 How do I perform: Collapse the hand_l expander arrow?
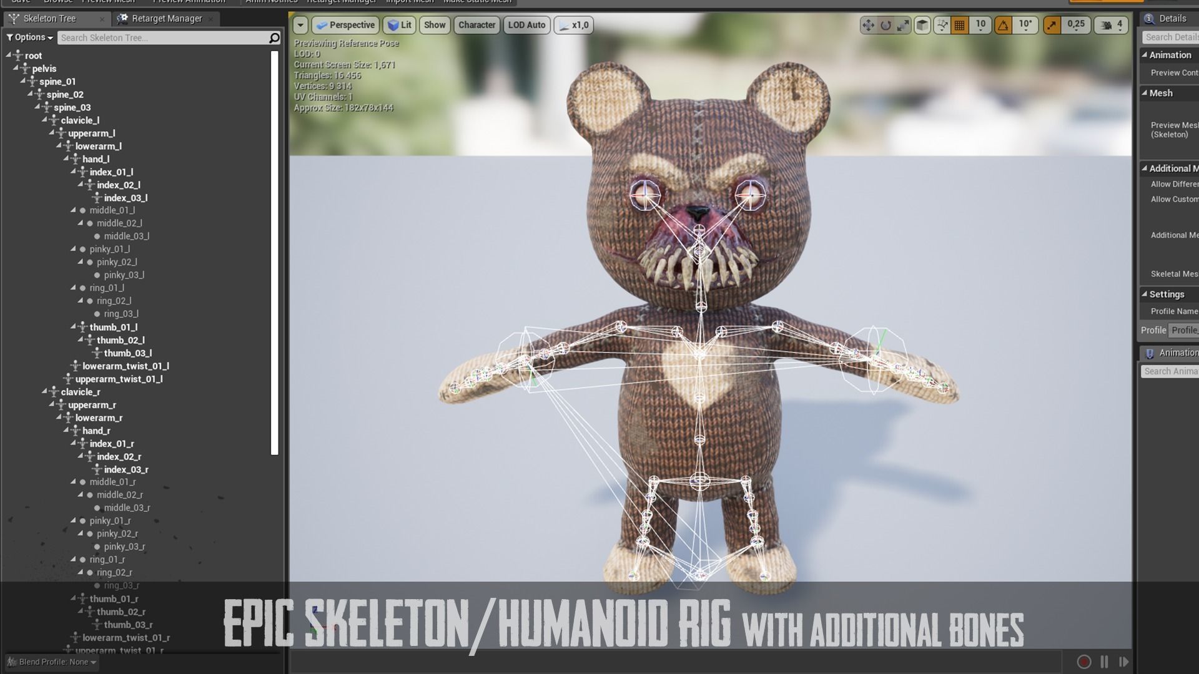point(66,159)
